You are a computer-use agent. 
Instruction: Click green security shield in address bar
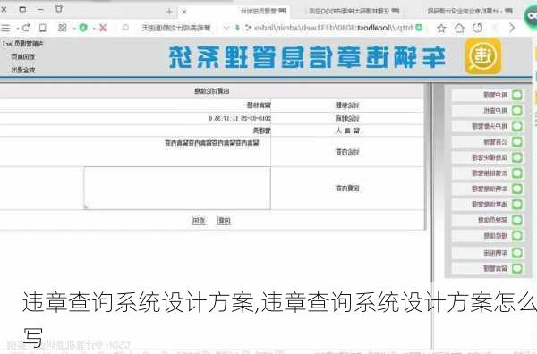point(419,28)
